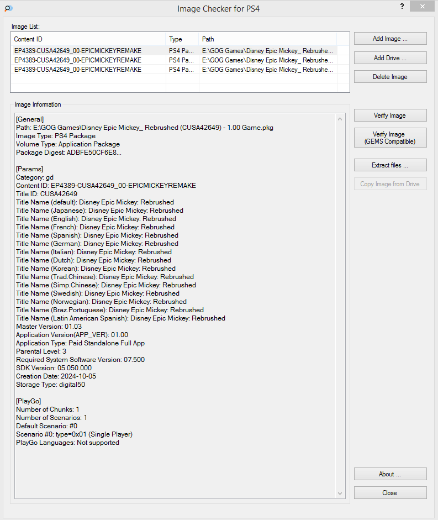438x520 pixels.
Task: Select the second EPICMICKEYREMAKE row in list
Action: [174, 60]
